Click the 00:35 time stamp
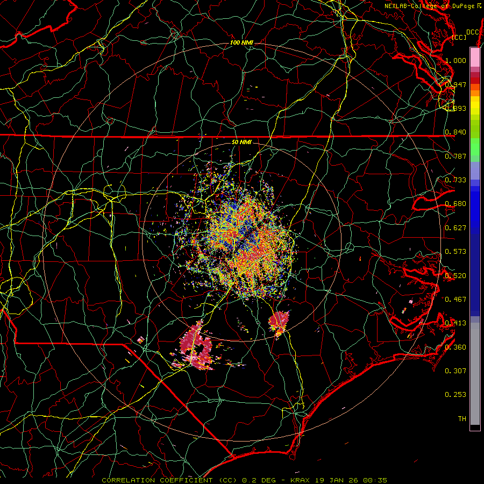The height and width of the screenshot is (484, 484). tap(375, 480)
